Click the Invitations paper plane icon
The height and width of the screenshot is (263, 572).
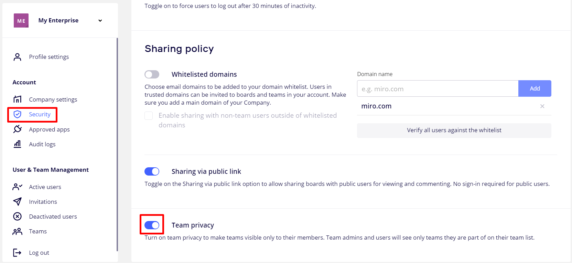(17, 202)
